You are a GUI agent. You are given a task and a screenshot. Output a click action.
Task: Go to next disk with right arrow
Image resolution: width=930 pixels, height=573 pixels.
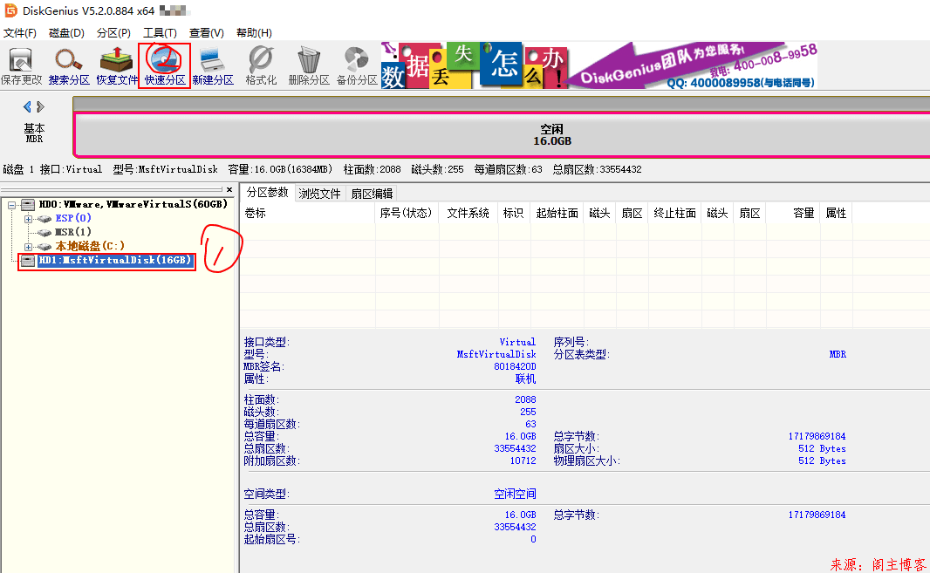[40, 106]
